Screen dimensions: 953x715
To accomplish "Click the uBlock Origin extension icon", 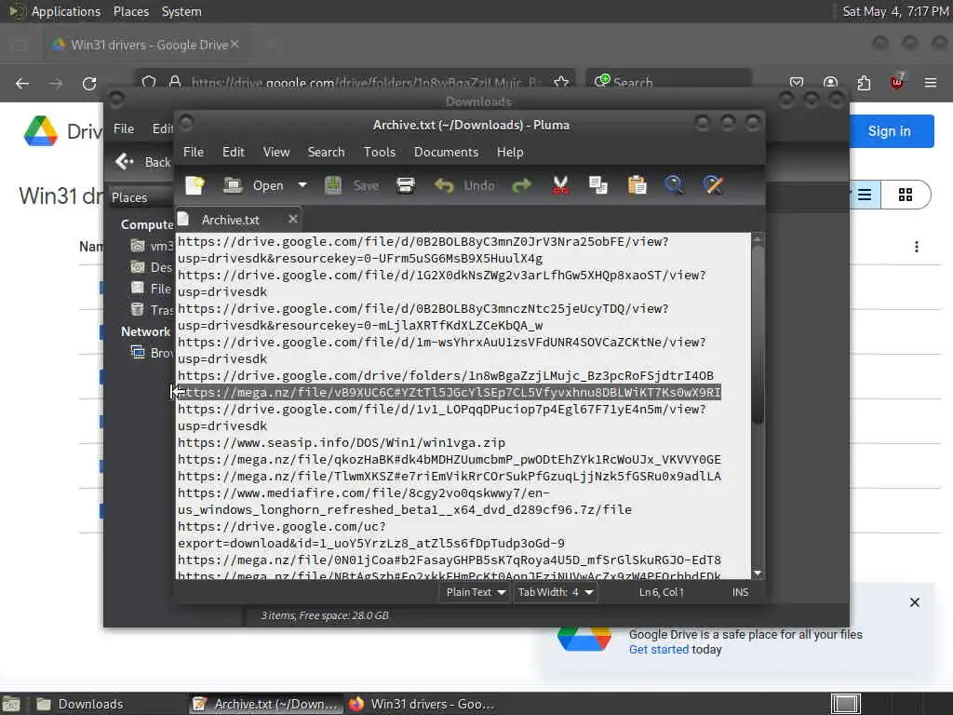I will pyautogui.click(x=897, y=82).
